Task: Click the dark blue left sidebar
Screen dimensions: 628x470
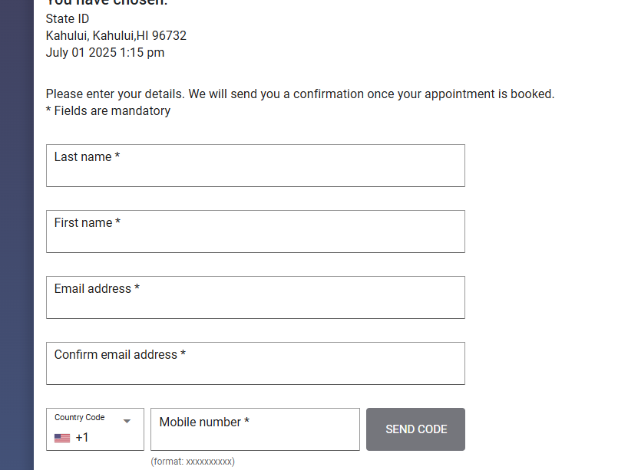Action: [17, 235]
